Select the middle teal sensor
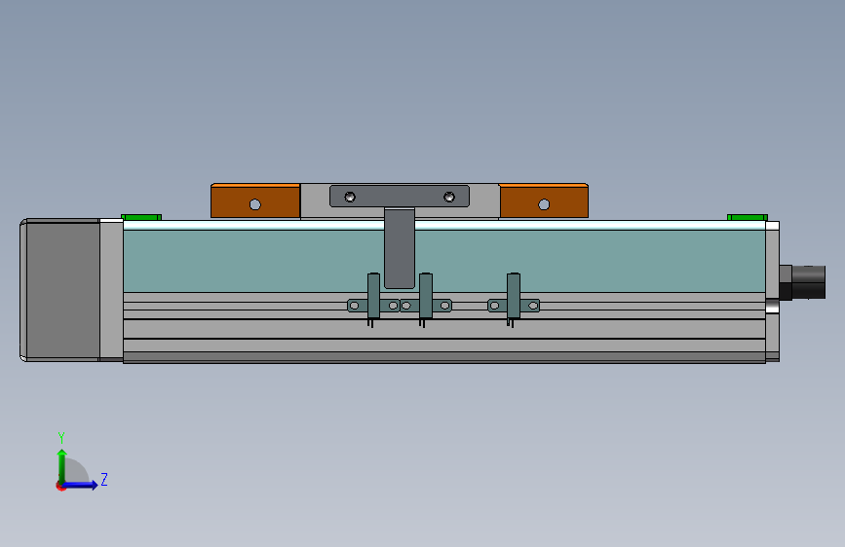Viewport: 845px width, 547px height. [x=426, y=296]
